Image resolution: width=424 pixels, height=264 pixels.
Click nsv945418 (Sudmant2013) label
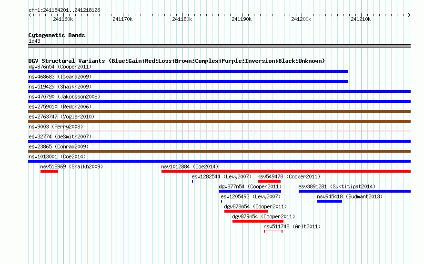click(350, 196)
